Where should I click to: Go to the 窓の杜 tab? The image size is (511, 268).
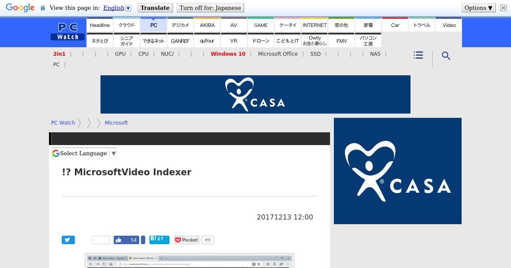pyautogui.click(x=342, y=25)
